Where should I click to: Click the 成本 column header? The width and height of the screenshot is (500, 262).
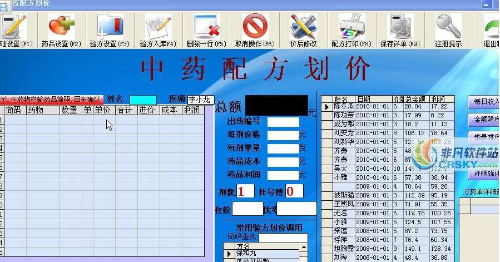(x=171, y=110)
